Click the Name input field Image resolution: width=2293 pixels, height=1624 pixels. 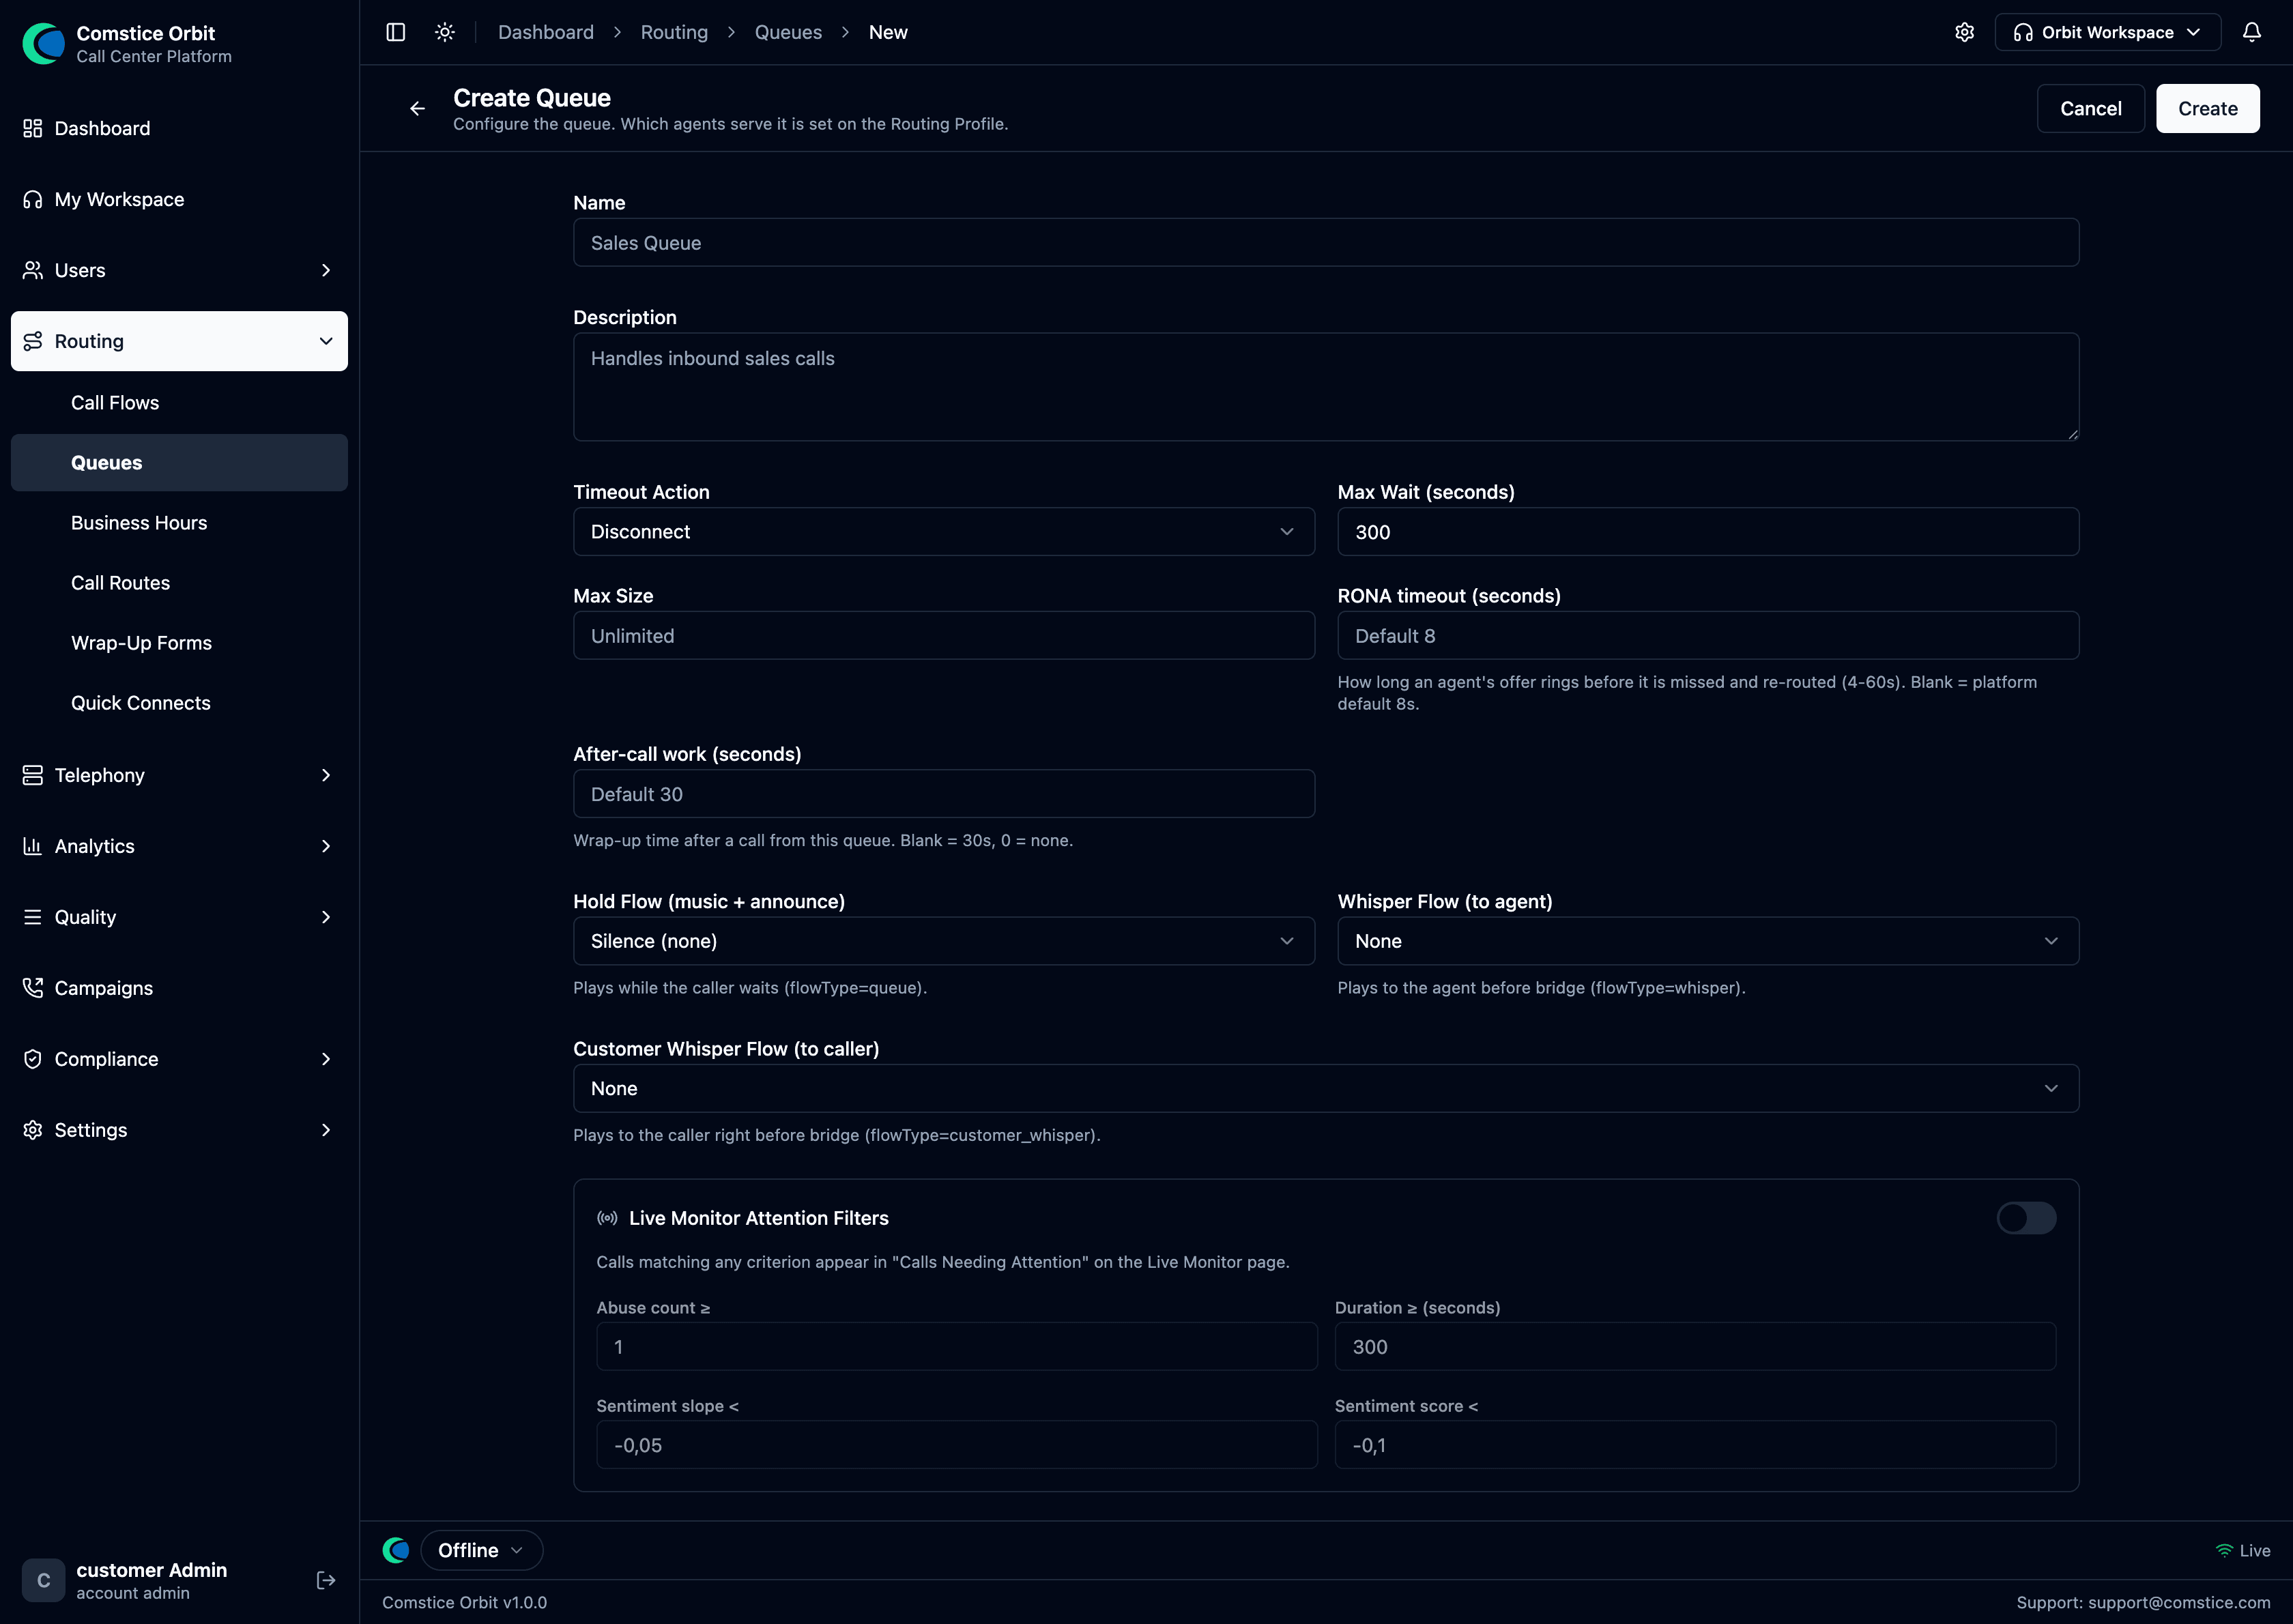(1326, 243)
